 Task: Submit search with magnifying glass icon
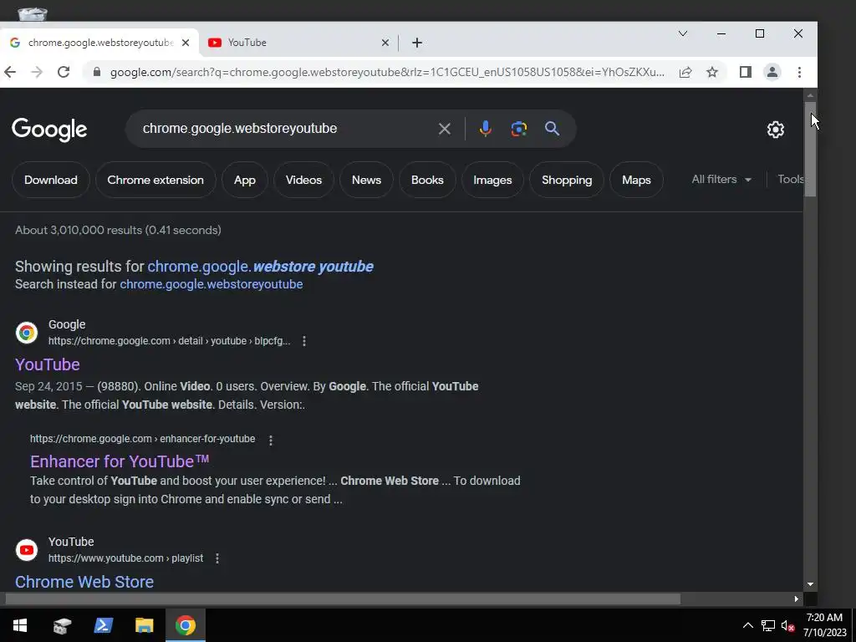(x=552, y=129)
